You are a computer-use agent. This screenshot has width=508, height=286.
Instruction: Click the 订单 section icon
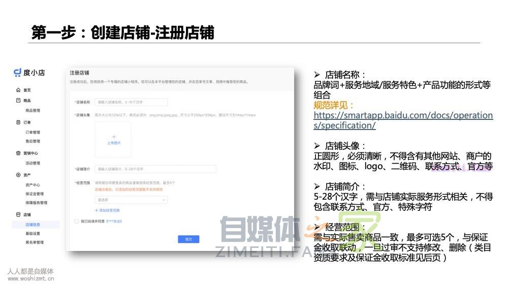[x=18, y=122]
